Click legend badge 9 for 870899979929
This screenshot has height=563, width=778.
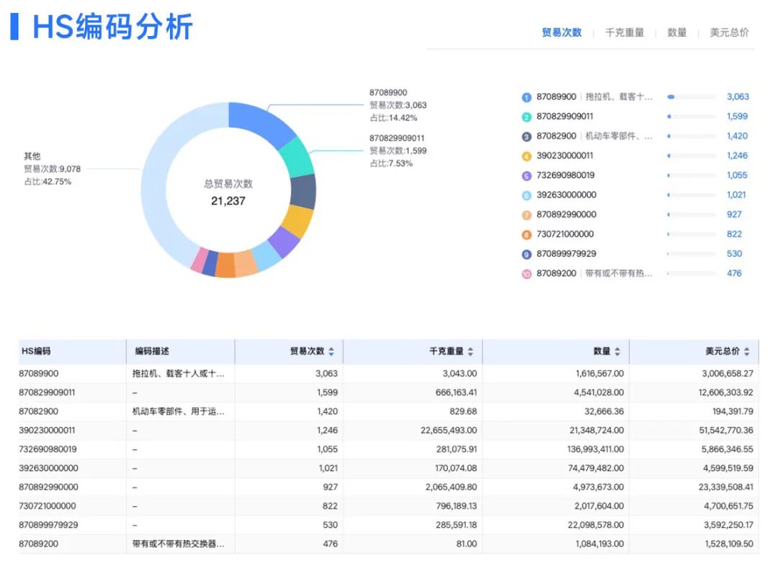point(527,254)
